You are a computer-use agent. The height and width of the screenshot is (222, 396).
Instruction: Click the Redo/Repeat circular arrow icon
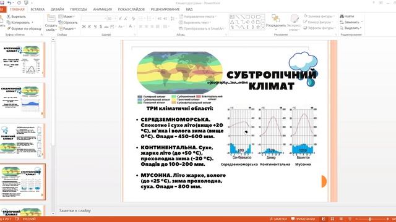(x=19, y=3)
